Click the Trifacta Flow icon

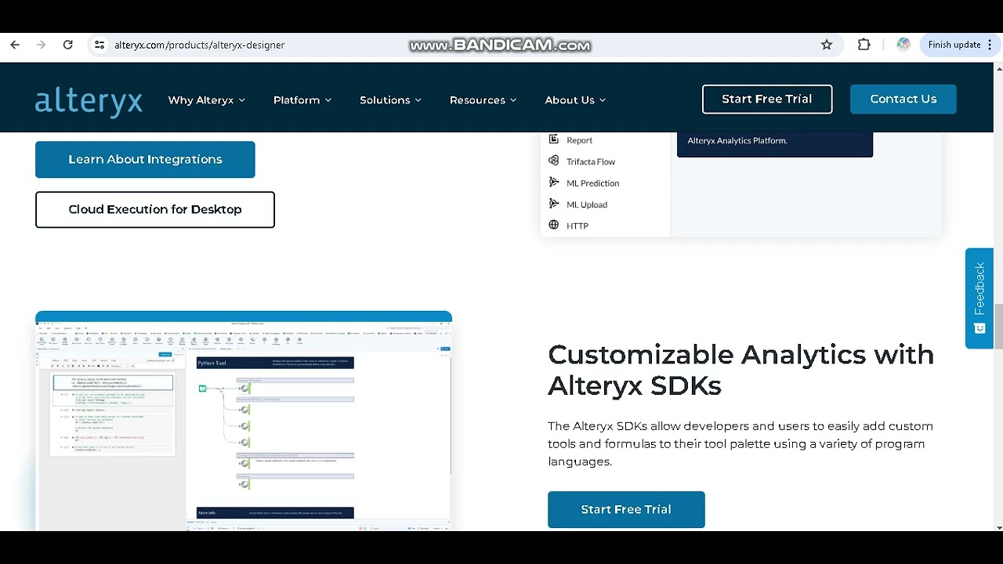pos(554,161)
